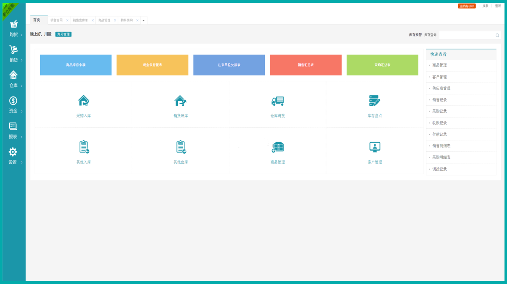Open the 仓库 warehouse sidebar icon
This screenshot has width=507, height=284.
point(14,75)
